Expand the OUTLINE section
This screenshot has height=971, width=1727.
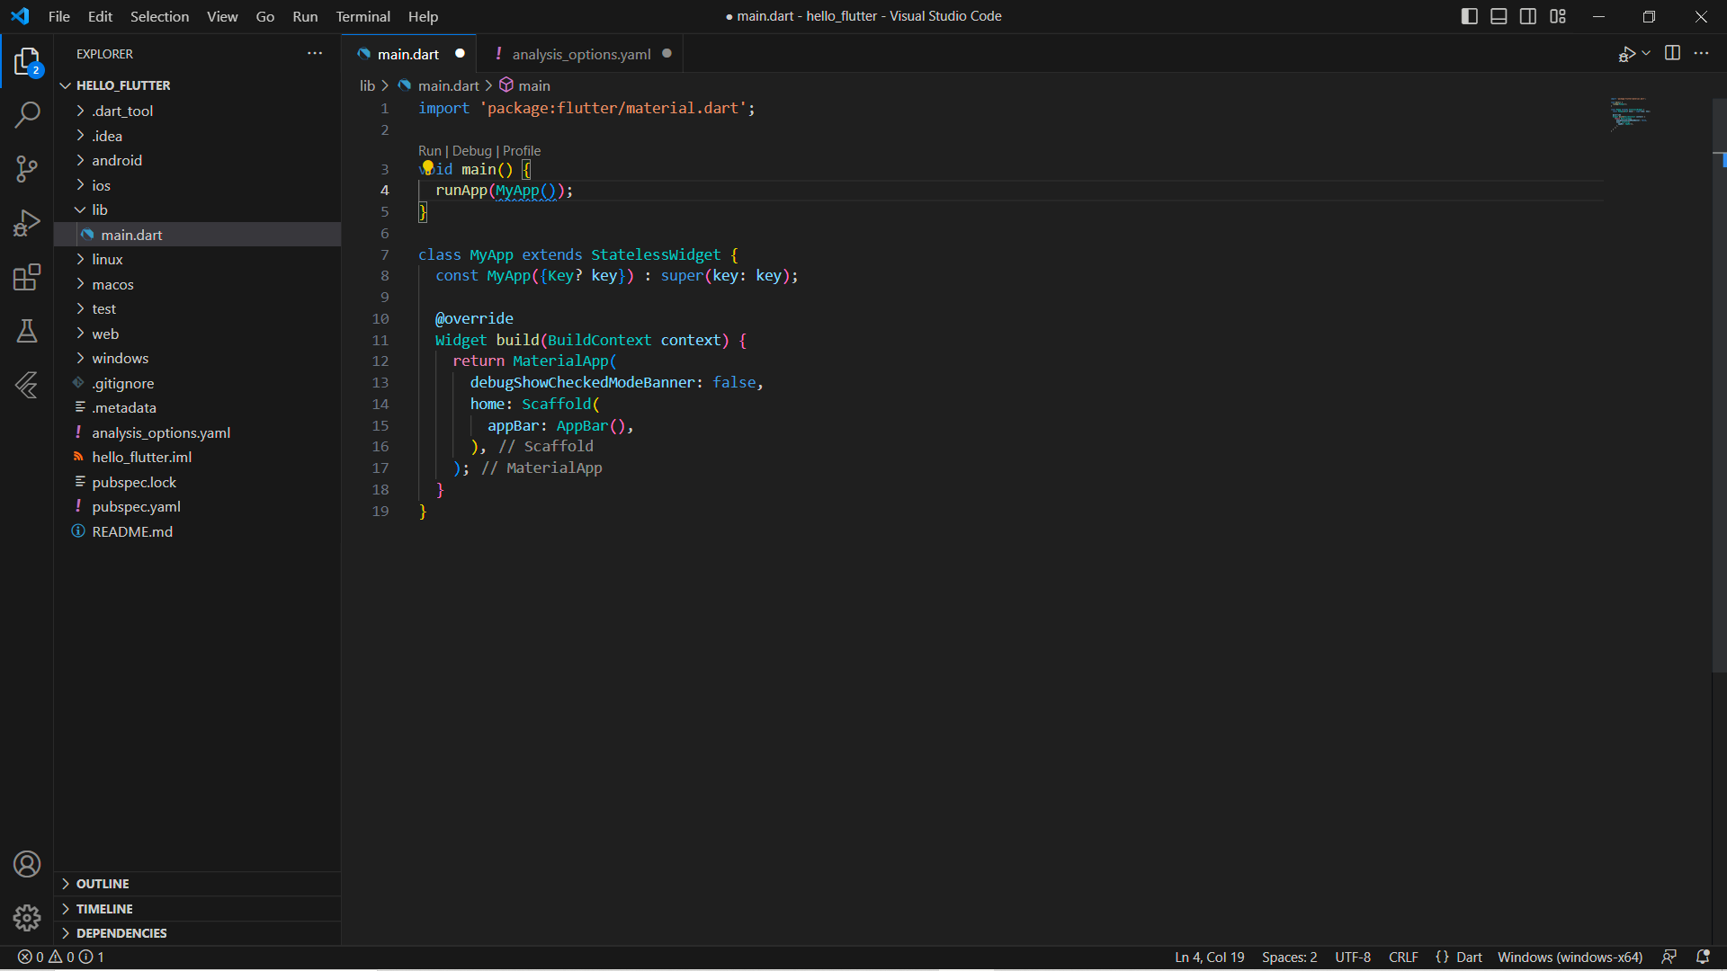coord(198,884)
